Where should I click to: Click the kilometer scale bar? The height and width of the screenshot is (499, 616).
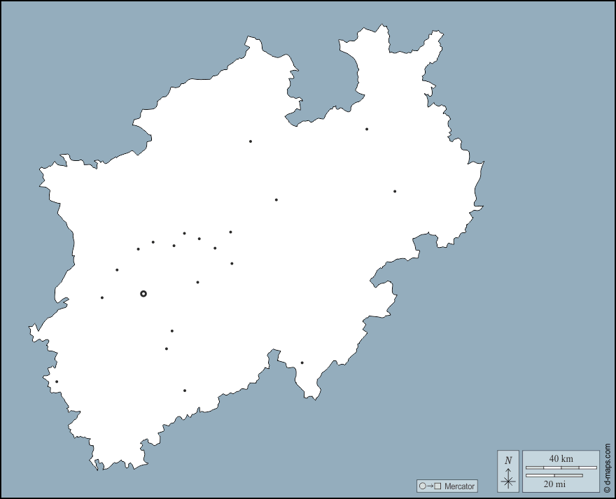tap(561, 468)
